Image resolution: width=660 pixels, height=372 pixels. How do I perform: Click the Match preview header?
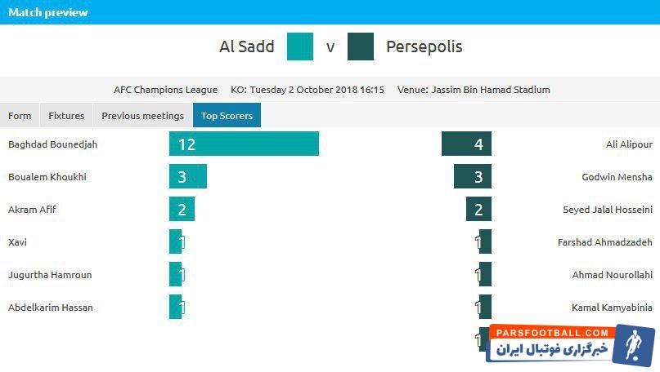click(x=48, y=12)
